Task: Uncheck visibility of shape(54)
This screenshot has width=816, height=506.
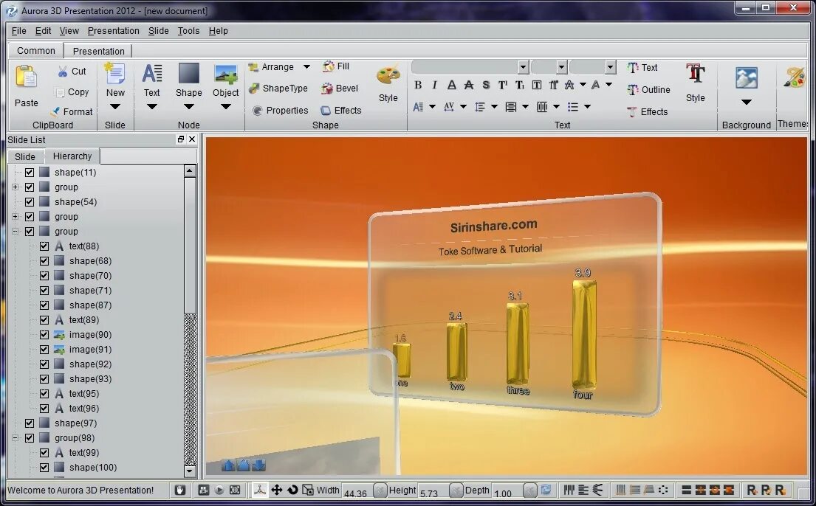Action: (x=29, y=202)
